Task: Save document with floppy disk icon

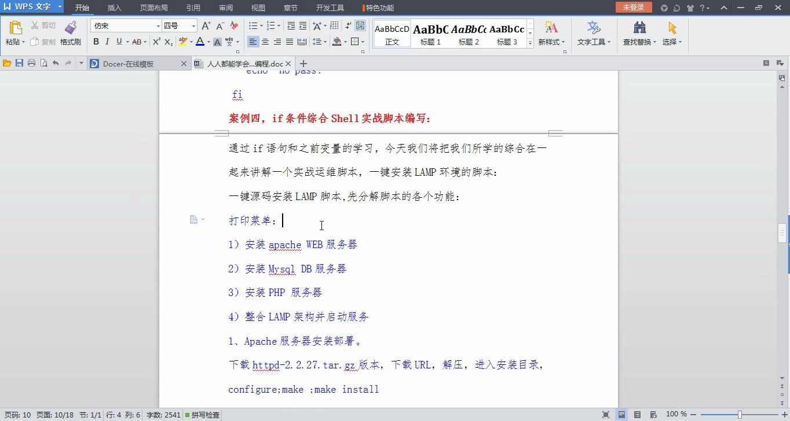Action: [19, 63]
